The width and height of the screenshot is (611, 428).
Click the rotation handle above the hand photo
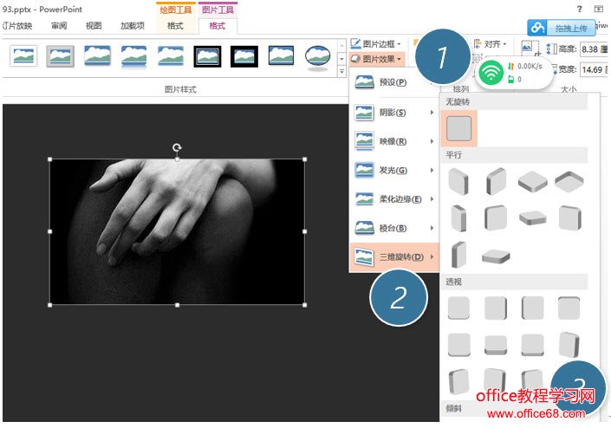177,147
